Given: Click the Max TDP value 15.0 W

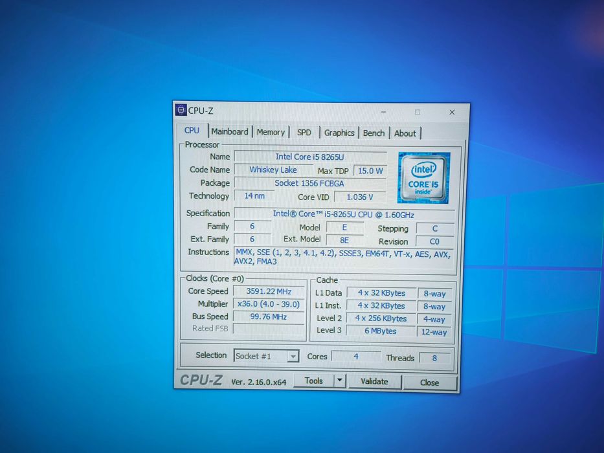Looking at the screenshot, I should (370, 171).
